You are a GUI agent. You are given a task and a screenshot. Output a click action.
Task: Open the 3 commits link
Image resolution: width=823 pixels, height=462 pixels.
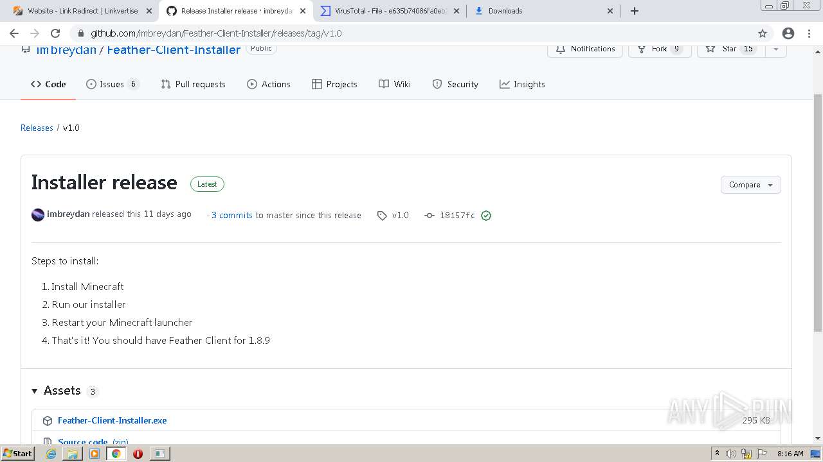tap(232, 216)
